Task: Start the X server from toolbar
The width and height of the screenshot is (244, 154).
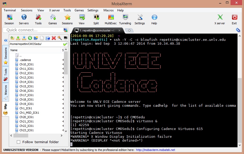Action: pyautogui.click(x=220, y=19)
